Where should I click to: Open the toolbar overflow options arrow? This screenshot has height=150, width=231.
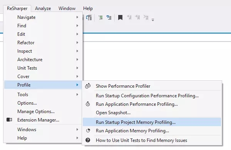point(153,20)
